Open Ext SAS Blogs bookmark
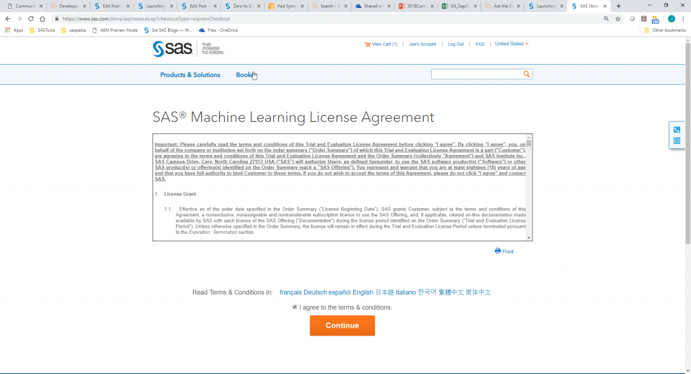This screenshot has width=691, height=374. (x=168, y=30)
